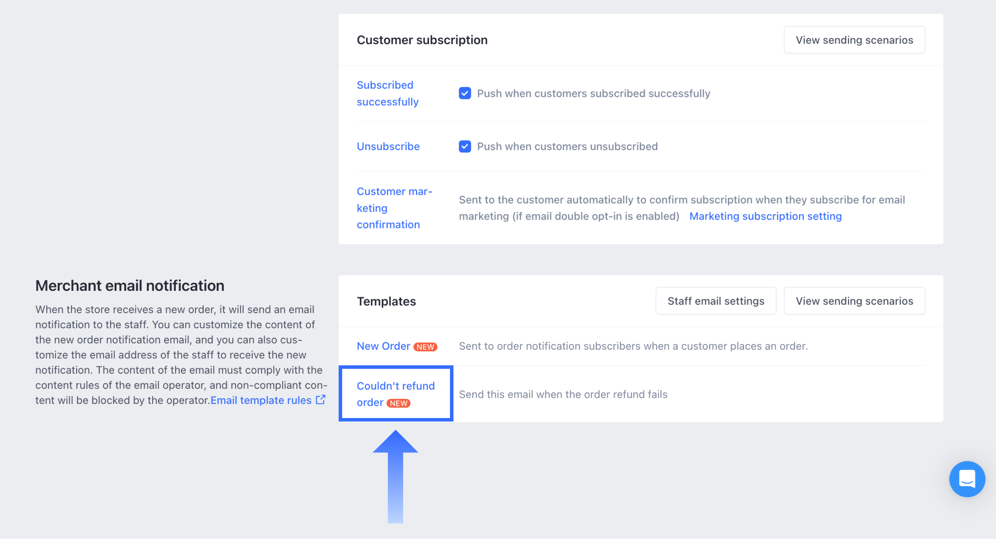Open the New Order template
The height and width of the screenshot is (539, 996).
[383, 346]
